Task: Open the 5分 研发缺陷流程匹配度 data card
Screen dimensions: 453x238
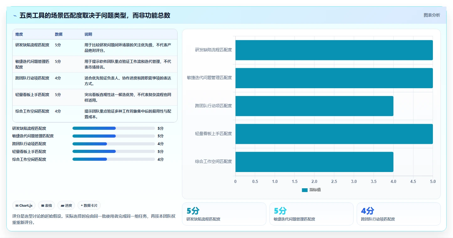Action: click(x=224, y=214)
